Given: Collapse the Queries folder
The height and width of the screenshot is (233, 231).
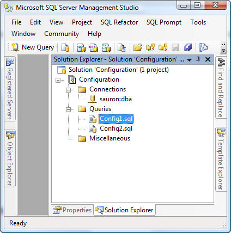Looking at the screenshot, I should coord(68,109).
